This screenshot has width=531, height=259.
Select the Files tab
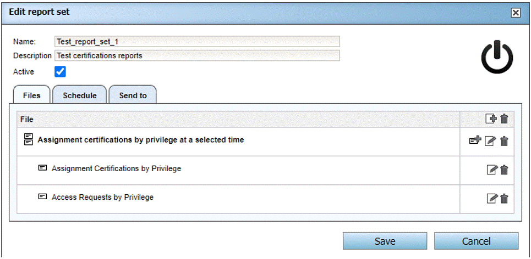click(31, 95)
